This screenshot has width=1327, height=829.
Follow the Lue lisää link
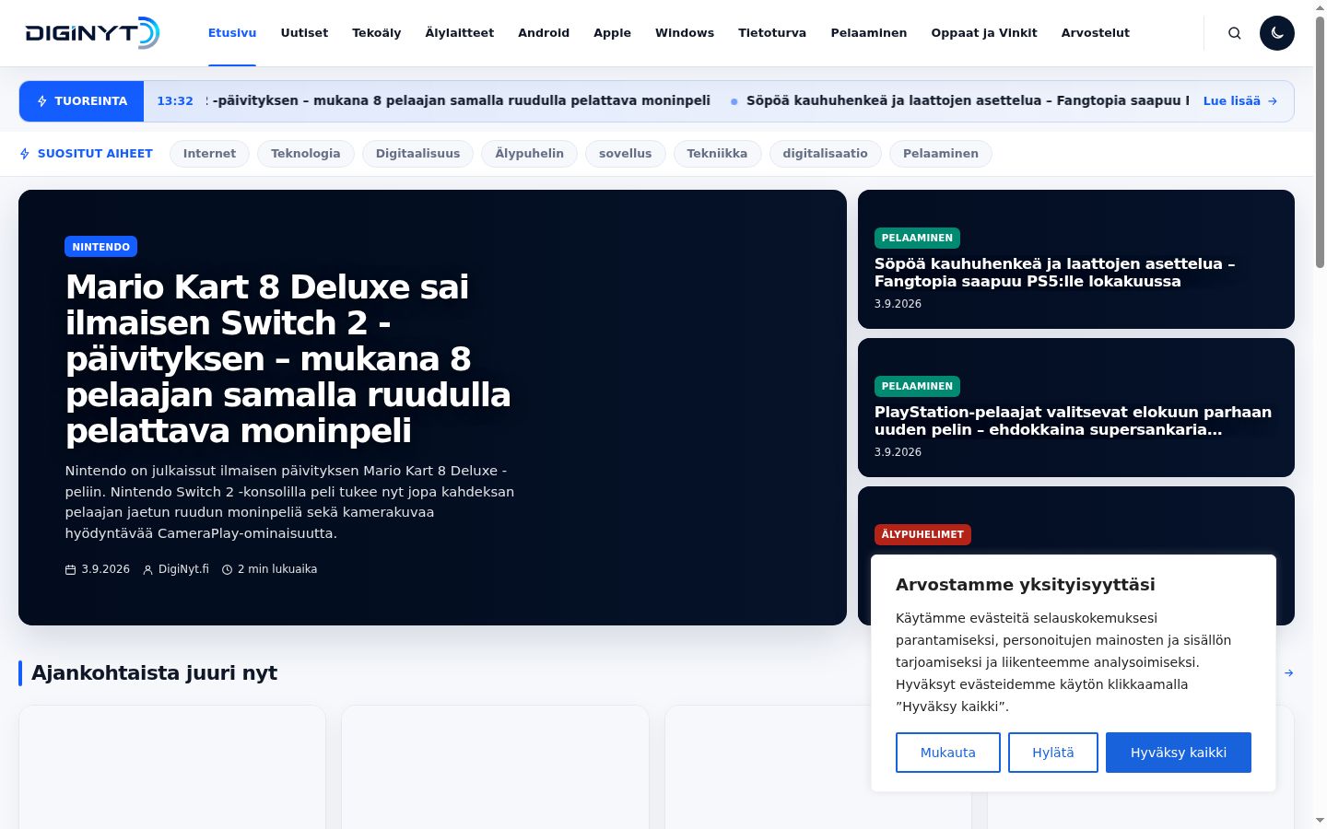click(x=1240, y=101)
